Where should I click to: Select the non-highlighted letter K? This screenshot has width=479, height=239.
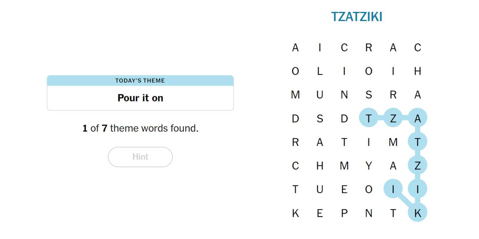(x=296, y=213)
